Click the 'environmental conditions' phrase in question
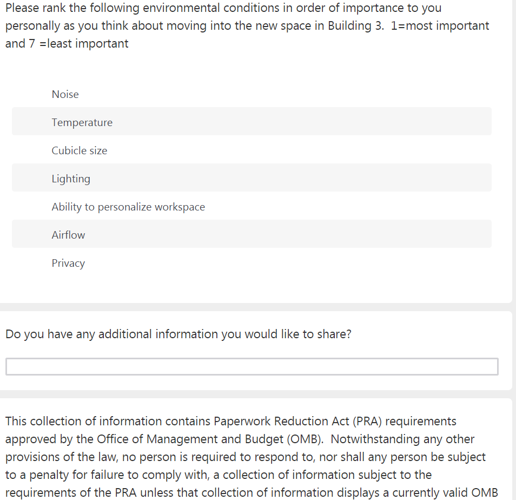Screen dimensions: 516x500 pyautogui.click(x=213, y=8)
